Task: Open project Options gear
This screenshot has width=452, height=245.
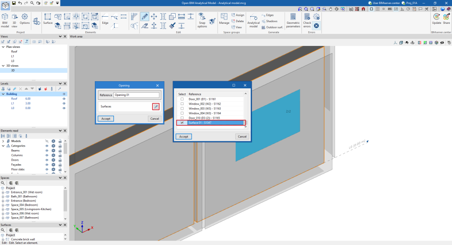Action: click(25, 19)
